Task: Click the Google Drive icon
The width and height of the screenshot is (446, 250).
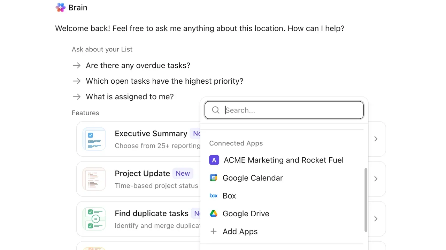Action: (214, 214)
